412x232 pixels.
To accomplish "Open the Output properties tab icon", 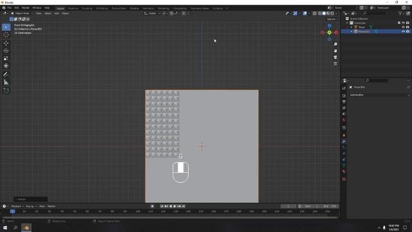I will click(x=344, y=102).
